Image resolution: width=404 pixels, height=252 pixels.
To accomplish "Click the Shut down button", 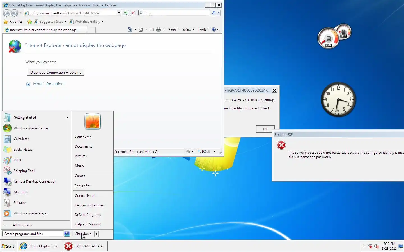I will click(x=83, y=234).
